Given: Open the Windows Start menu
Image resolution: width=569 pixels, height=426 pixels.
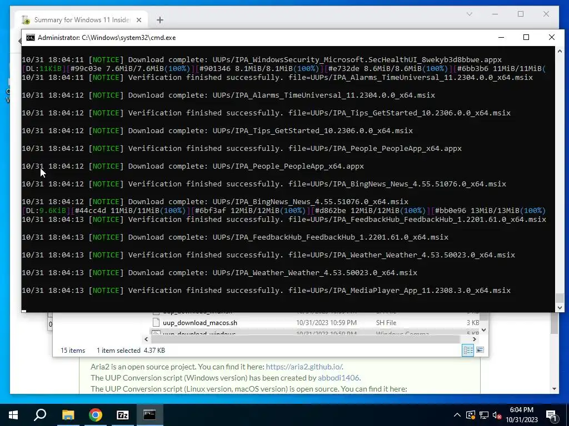Looking at the screenshot, I should point(13,415).
